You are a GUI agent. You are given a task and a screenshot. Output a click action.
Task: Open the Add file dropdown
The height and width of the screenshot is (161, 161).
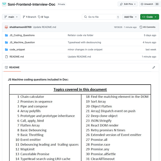click(130, 17)
